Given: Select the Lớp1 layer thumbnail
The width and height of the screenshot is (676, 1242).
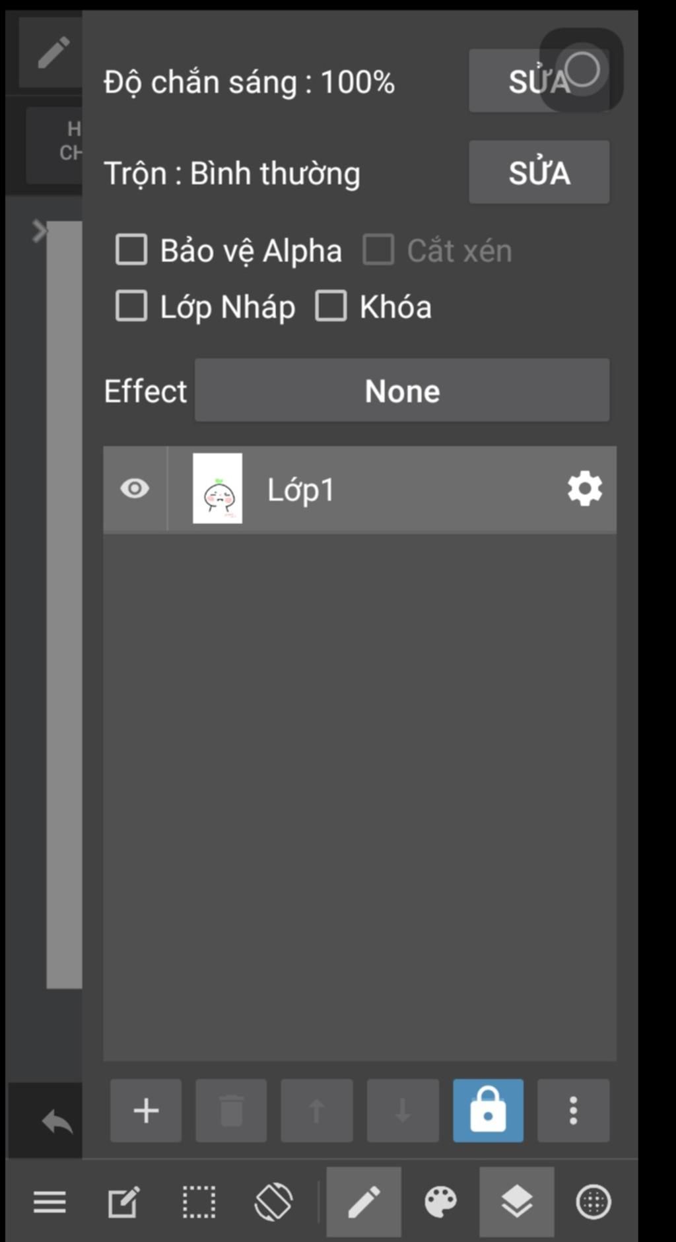Looking at the screenshot, I should point(217,488).
